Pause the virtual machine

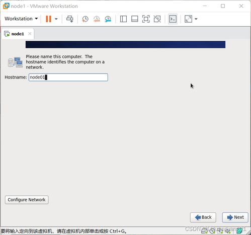click(x=48, y=19)
